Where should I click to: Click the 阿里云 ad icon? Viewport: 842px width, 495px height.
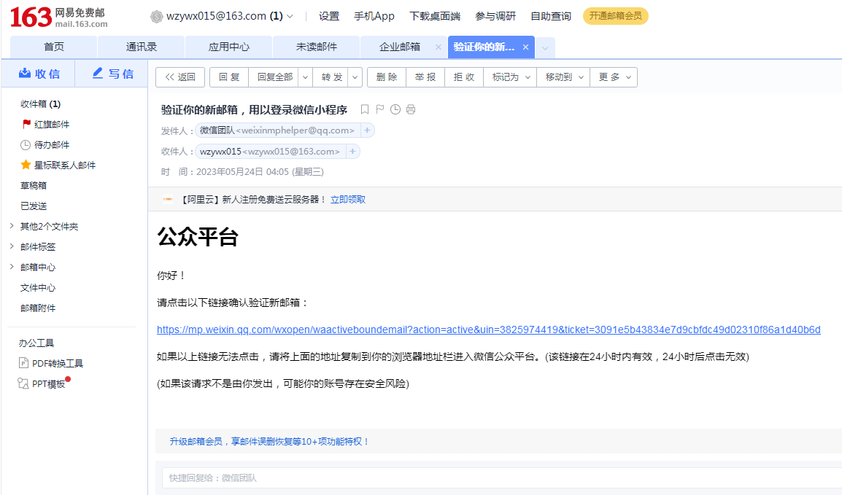click(168, 200)
